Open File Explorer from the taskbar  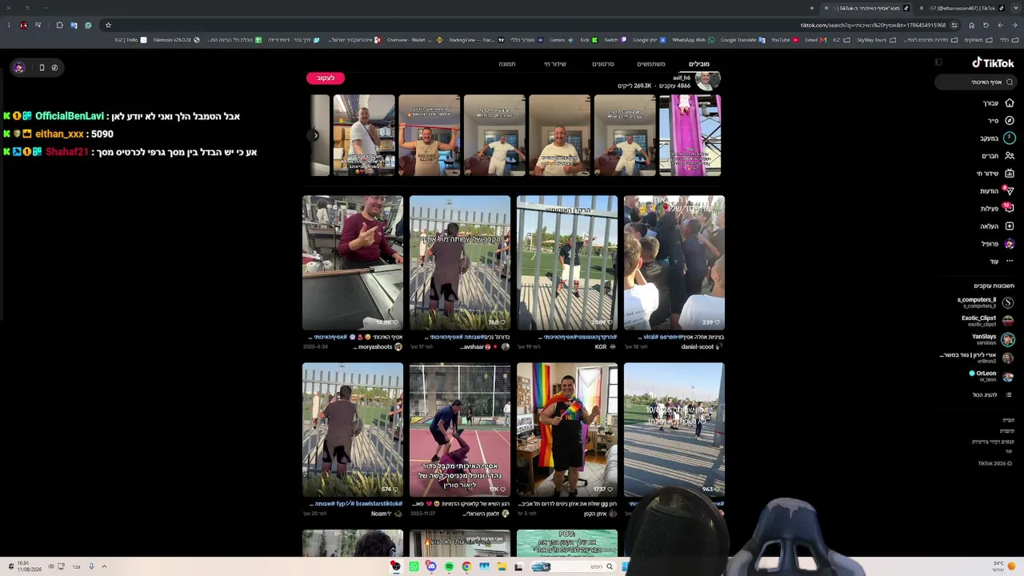pos(502,566)
